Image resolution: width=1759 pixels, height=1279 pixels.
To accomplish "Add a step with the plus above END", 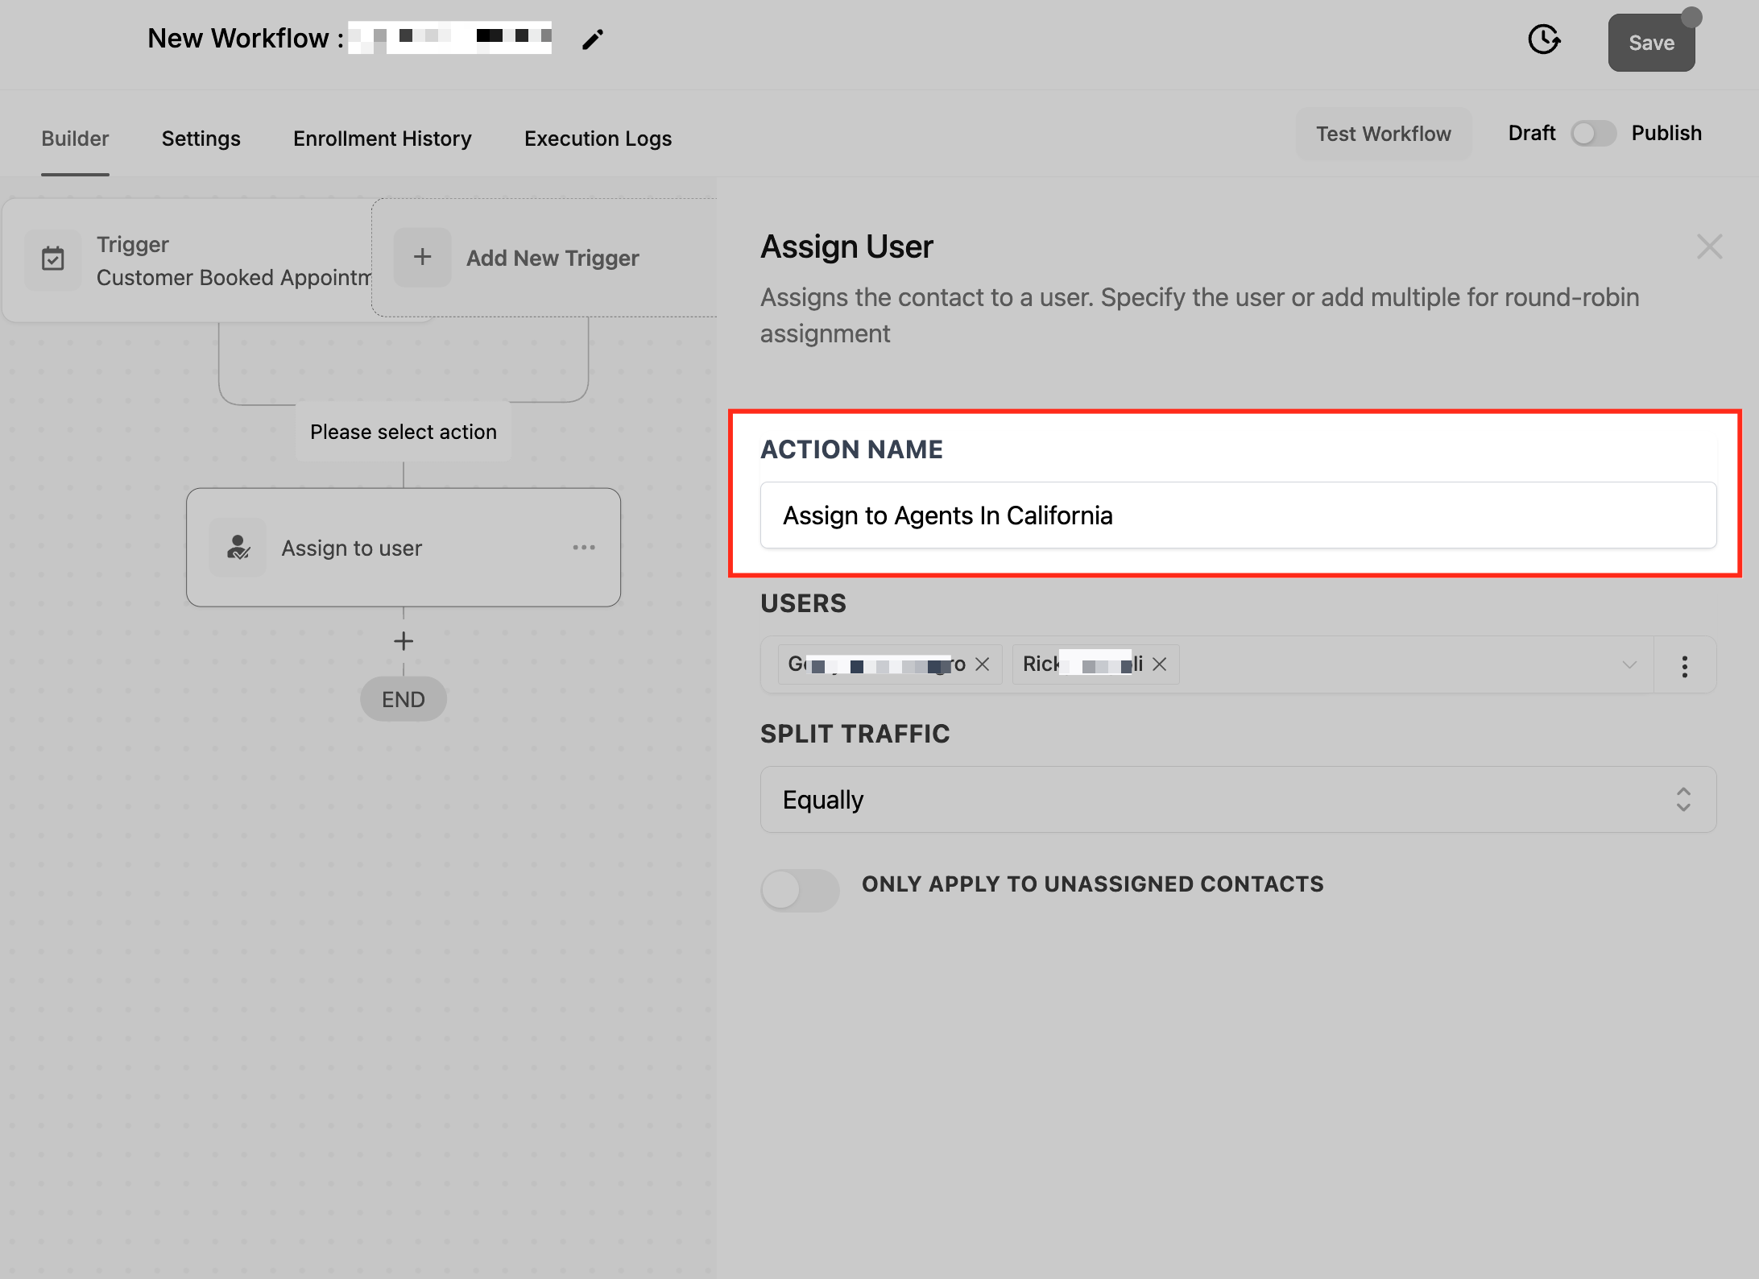I will coord(404,641).
